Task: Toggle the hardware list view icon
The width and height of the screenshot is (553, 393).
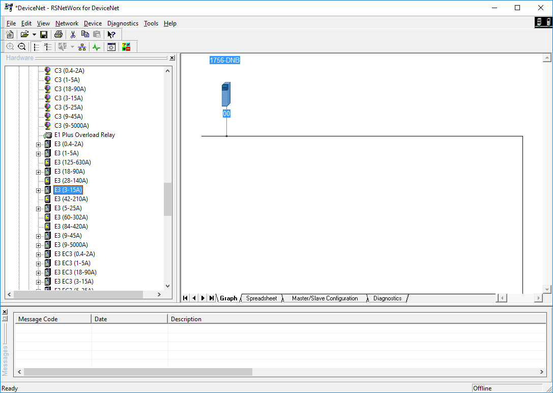Action: coord(36,46)
